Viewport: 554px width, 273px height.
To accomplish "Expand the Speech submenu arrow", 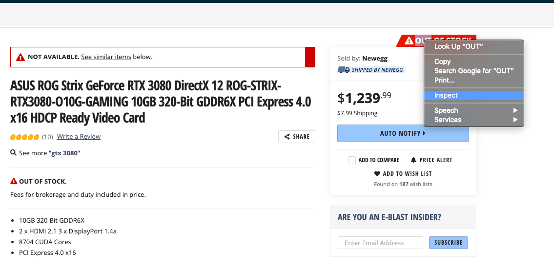I will click(515, 110).
